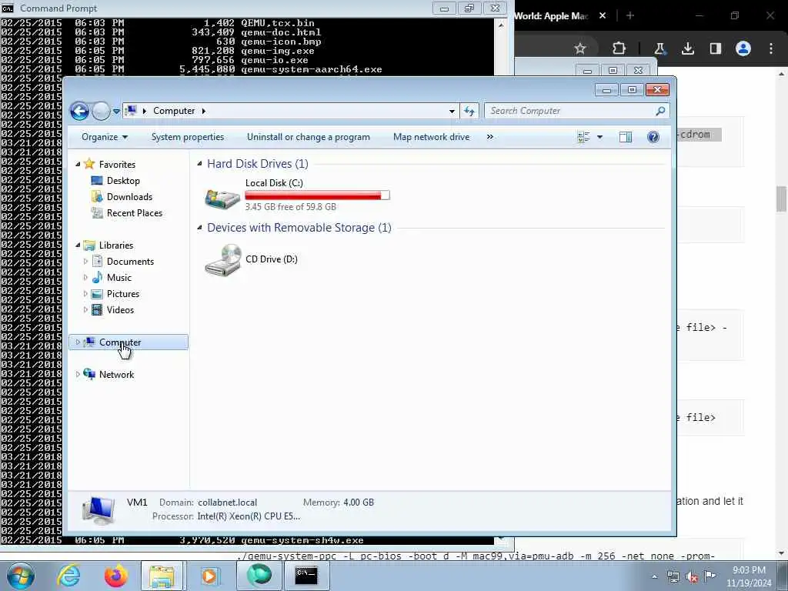This screenshot has height=591, width=788.
Task: Open Firefox from the taskbar
Action: [115, 576]
